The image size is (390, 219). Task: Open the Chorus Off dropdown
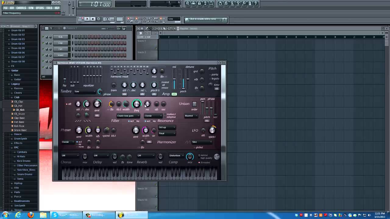[x=70, y=155]
